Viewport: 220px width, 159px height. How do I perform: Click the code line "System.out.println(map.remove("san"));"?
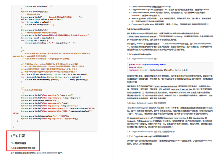pyautogui.click(x=41, y=101)
